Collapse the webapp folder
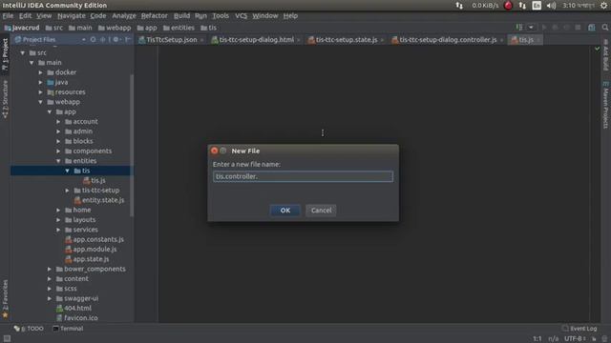Screen dimensions: 611x343 pos(40,102)
